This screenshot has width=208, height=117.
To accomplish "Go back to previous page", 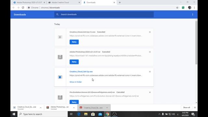I will tap(14, 8).
